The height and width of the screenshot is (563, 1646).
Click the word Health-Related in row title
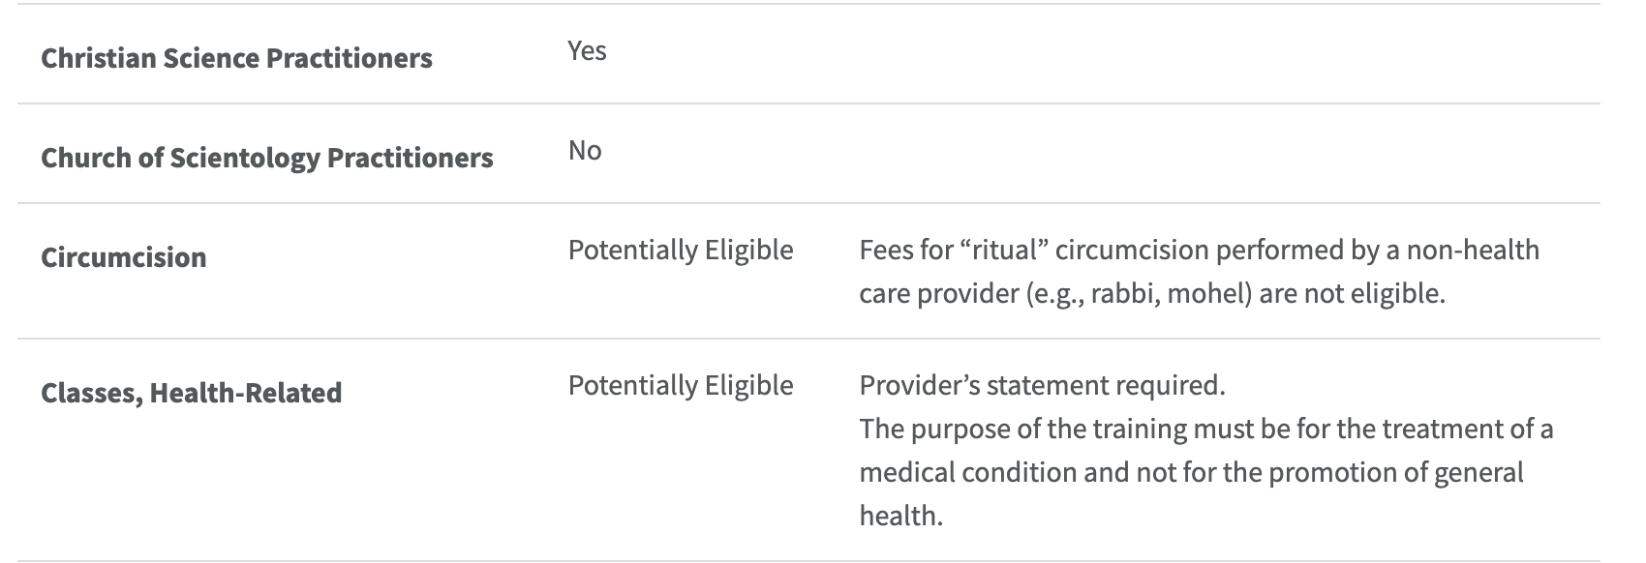point(246,393)
